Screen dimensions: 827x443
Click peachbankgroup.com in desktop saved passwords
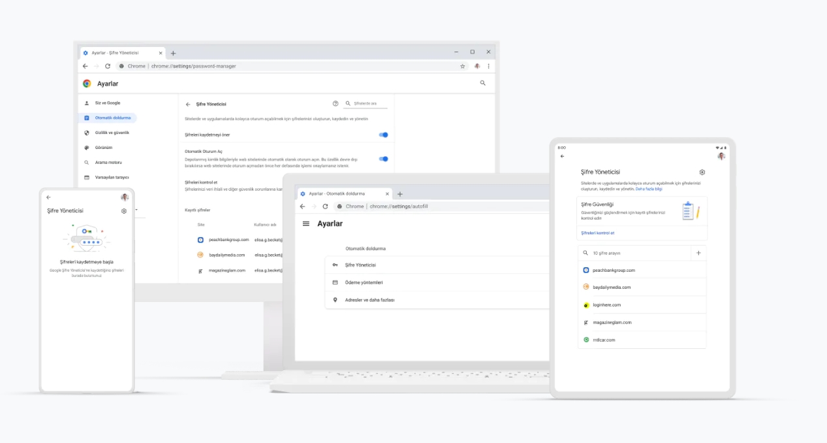point(229,240)
